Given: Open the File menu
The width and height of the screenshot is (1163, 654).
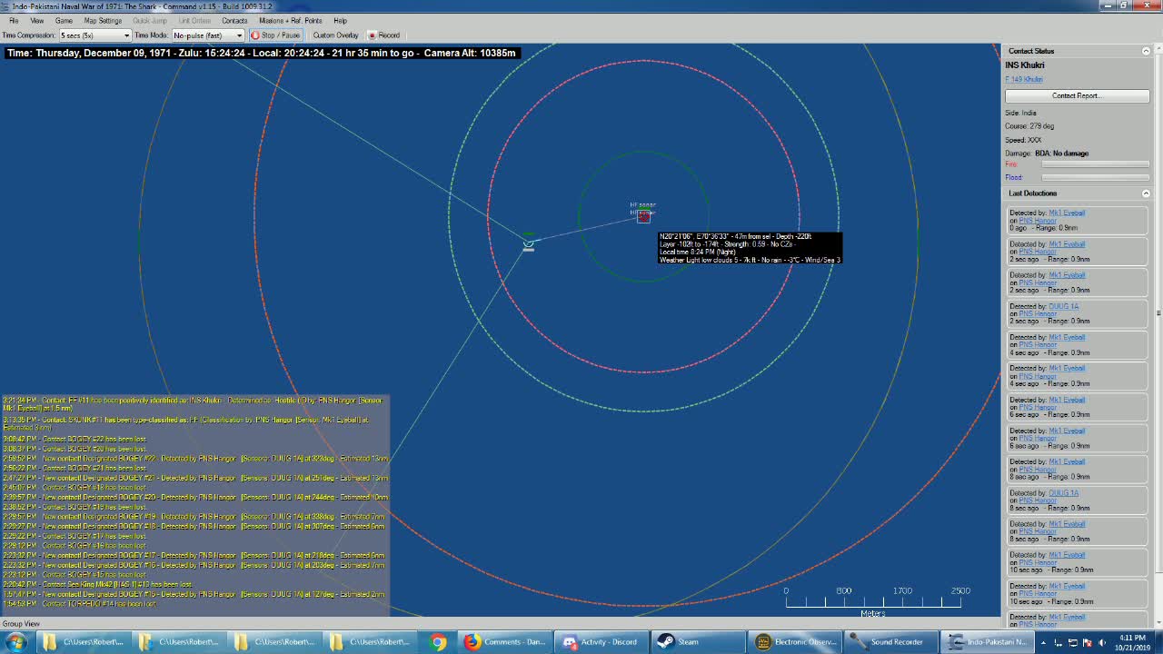Looking at the screenshot, I should 14,20.
